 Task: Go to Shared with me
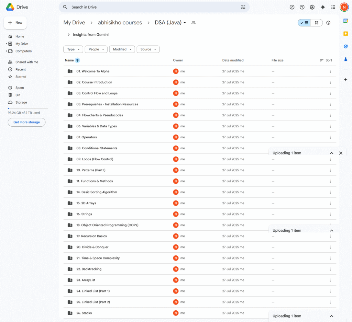tap(26, 62)
